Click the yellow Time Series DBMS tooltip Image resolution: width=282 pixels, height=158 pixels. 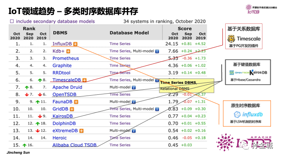[186, 86]
